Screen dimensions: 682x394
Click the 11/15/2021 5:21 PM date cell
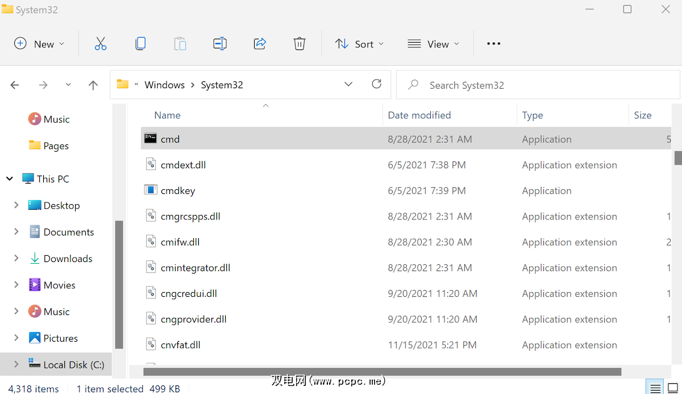[x=433, y=345]
